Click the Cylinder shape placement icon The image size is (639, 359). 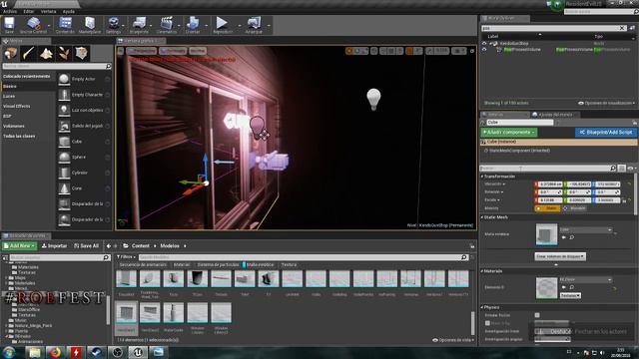coord(64,173)
